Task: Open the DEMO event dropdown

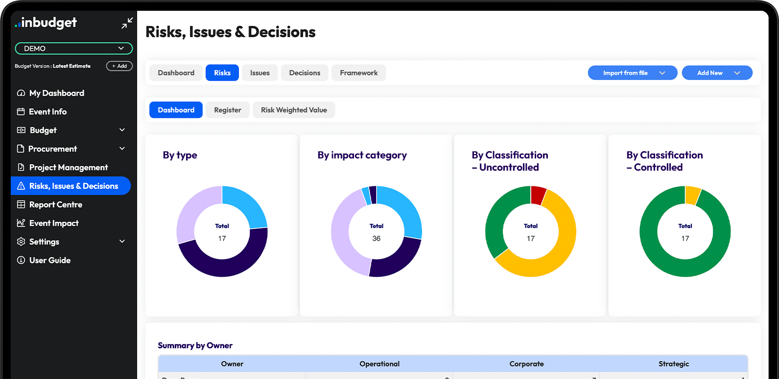Action: (74, 48)
